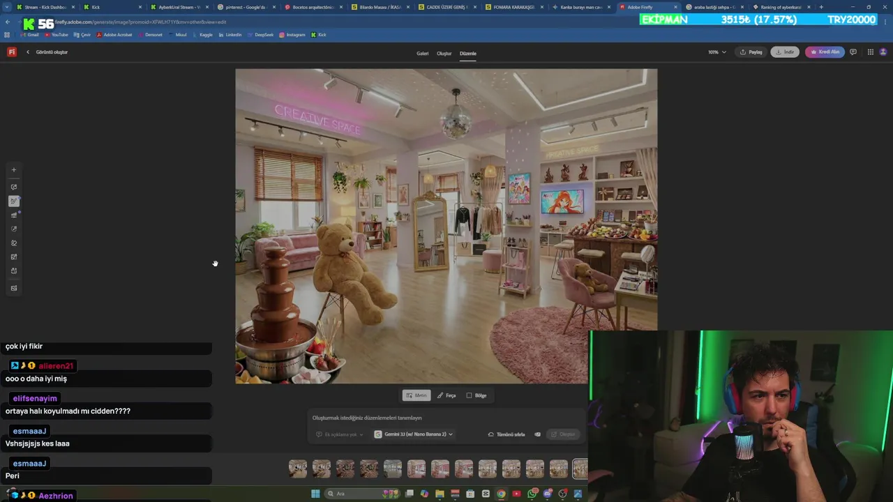
Task: Click the bottom icon in left toolbar
Action: [x=13, y=288]
